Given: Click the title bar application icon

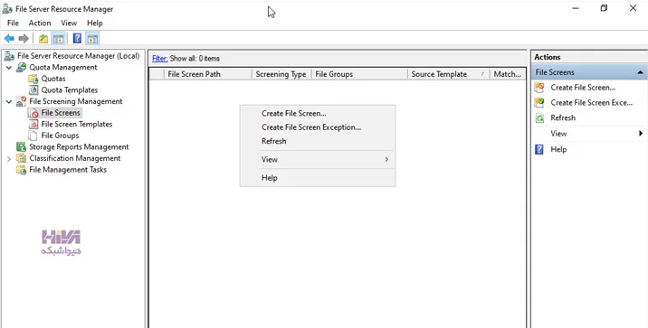Looking at the screenshot, I should (x=7, y=9).
